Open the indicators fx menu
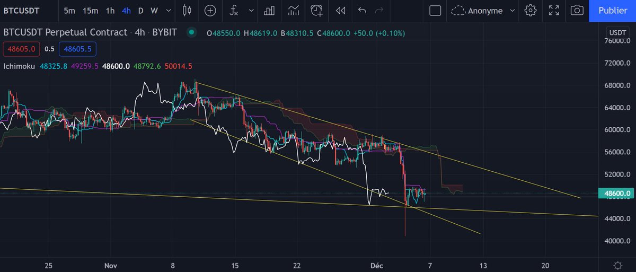636x272 pixels. (235, 11)
